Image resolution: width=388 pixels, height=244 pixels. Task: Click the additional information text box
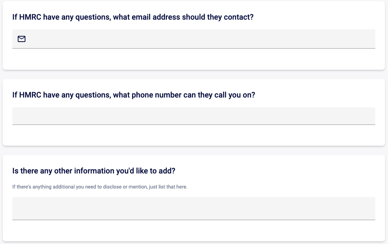(194, 209)
